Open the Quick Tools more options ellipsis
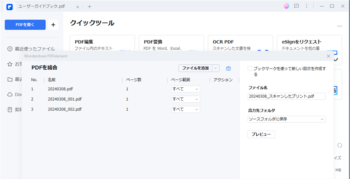The image size is (350, 179). point(340,26)
